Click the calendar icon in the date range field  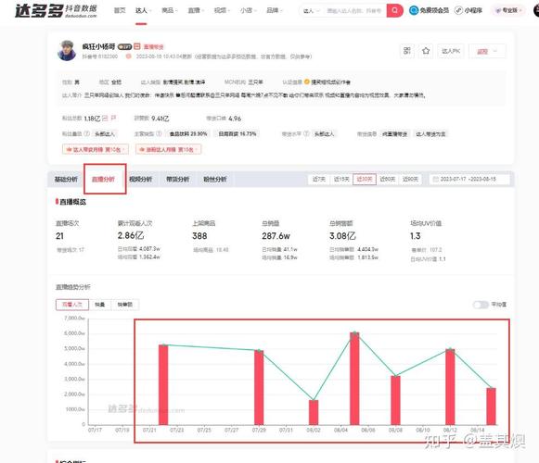tap(435, 179)
